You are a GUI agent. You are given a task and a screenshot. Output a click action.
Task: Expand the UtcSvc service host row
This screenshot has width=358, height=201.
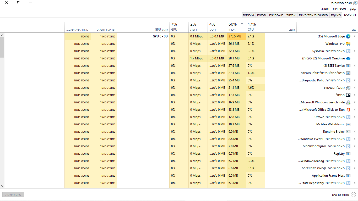click(355, 117)
